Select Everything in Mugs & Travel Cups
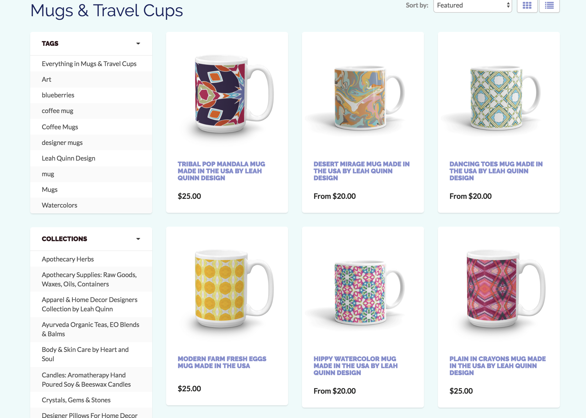This screenshot has height=418, width=586. [89, 64]
